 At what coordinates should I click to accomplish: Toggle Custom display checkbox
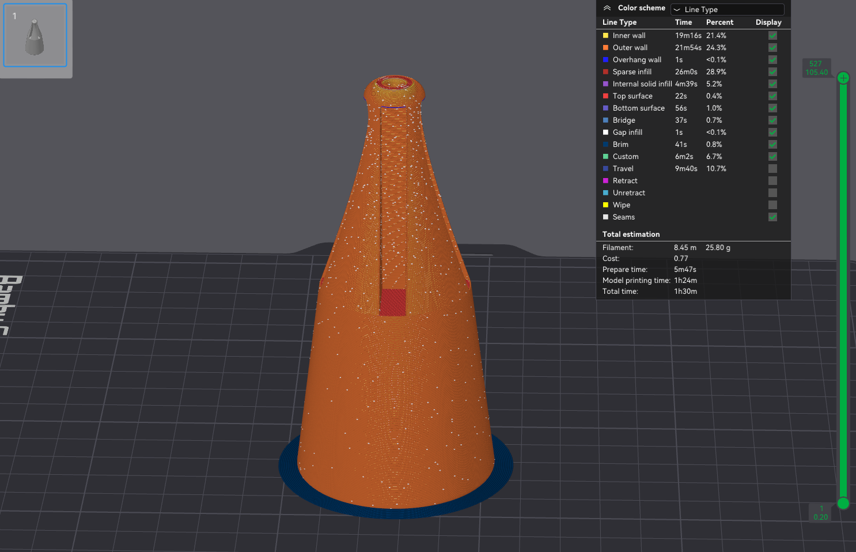[772, 156]
